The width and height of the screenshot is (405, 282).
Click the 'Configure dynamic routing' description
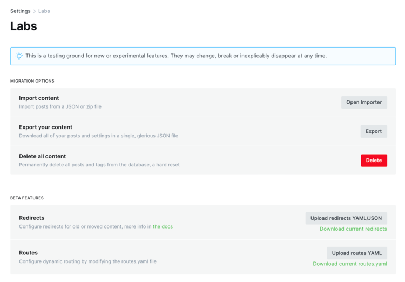pyautogui.click(x=88, y=261)
